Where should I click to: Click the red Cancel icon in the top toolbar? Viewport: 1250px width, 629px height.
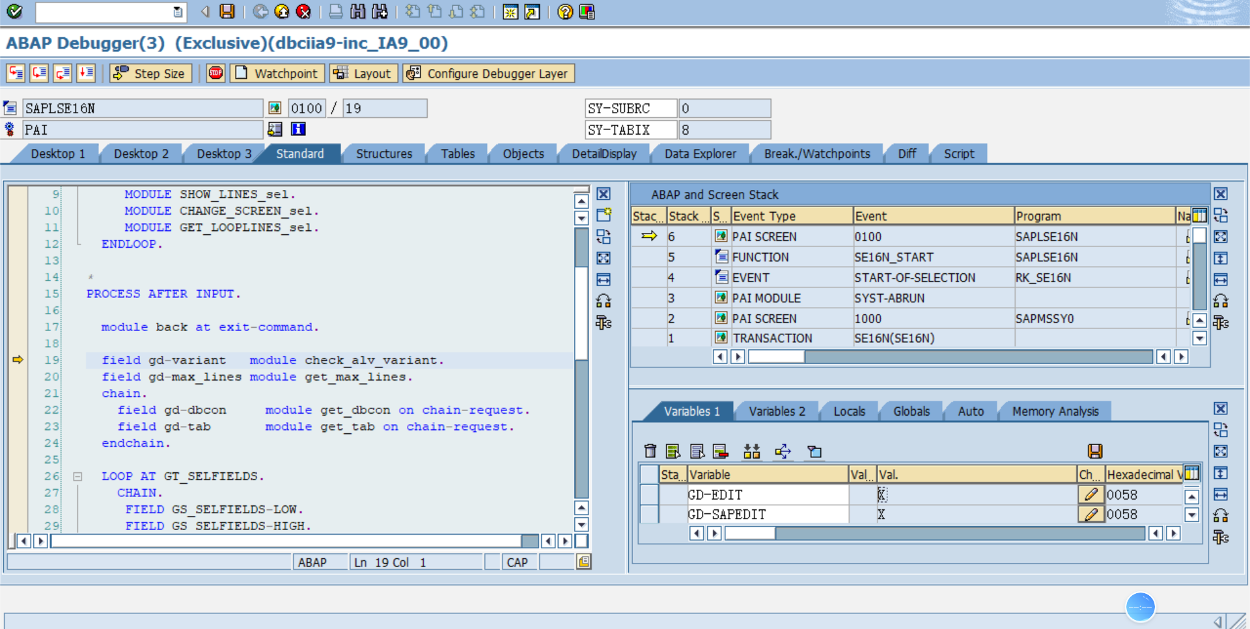coord(303,12)
